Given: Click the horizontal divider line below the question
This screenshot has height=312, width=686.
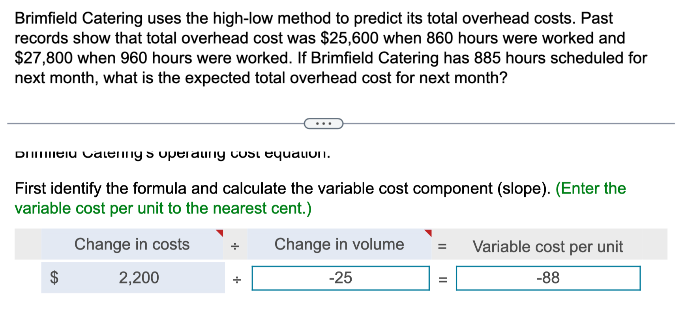Looking at the screenshot, I should [138, 123].
